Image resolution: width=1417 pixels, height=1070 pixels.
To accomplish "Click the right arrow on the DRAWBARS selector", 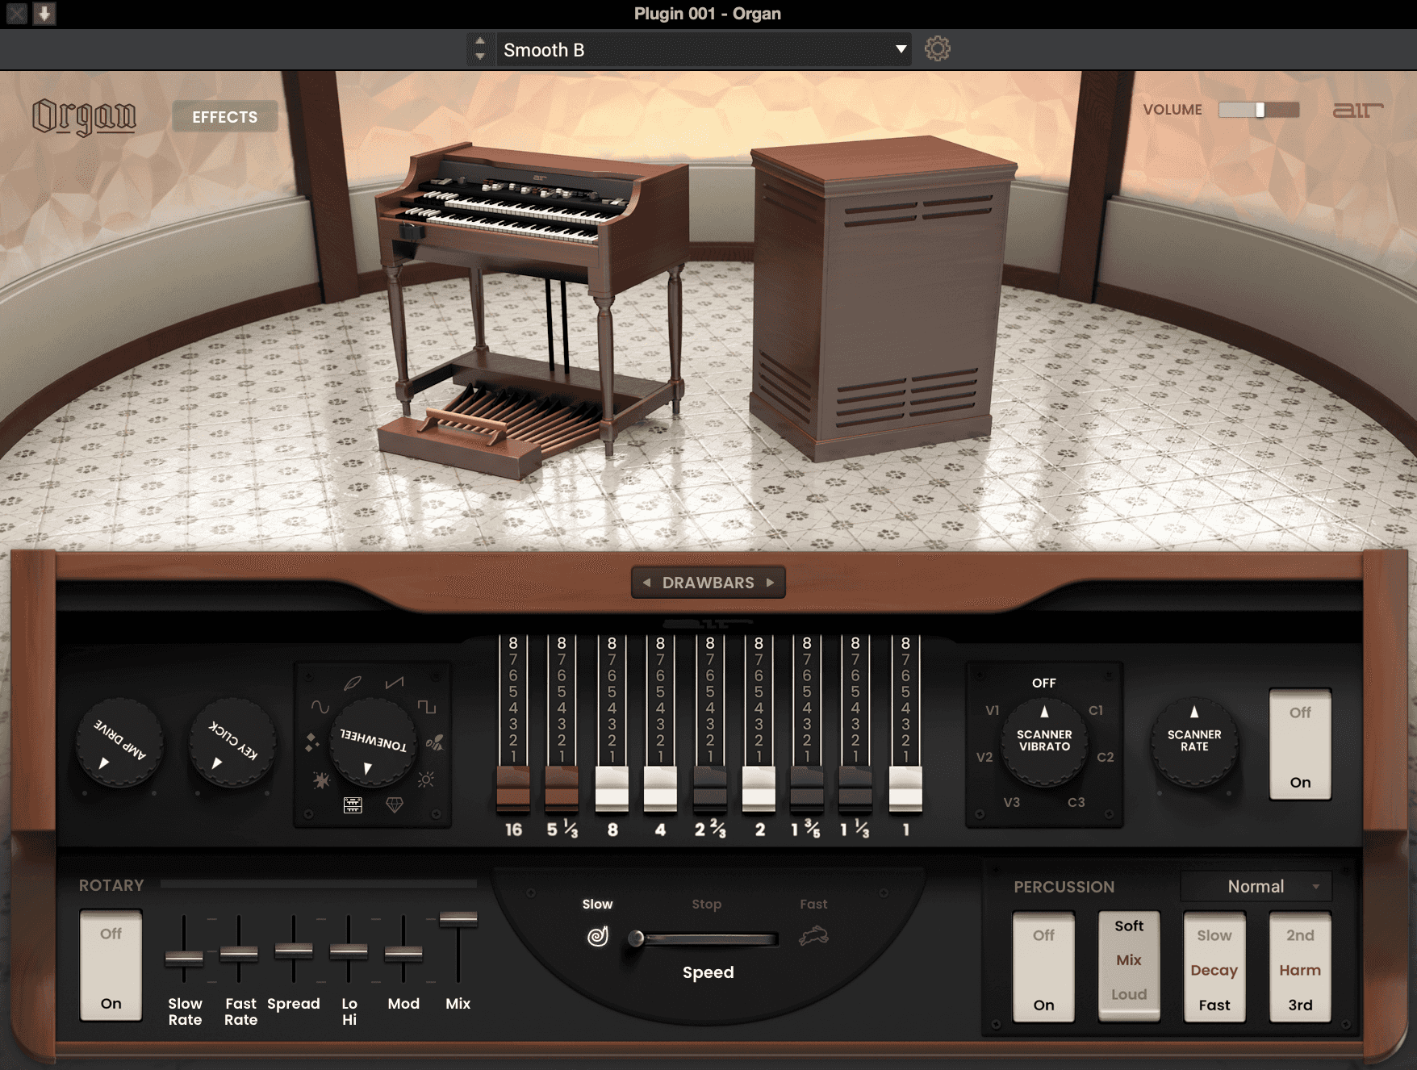I will tap(771, 582).
